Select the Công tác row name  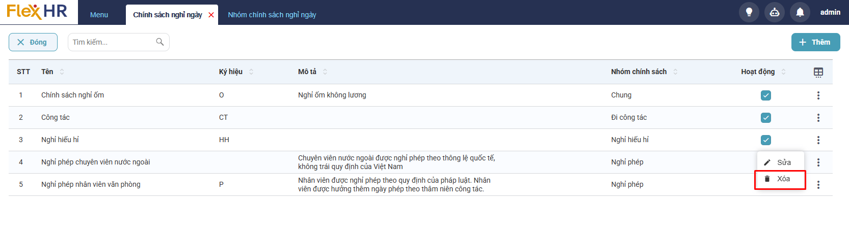[x=56, y=117]
